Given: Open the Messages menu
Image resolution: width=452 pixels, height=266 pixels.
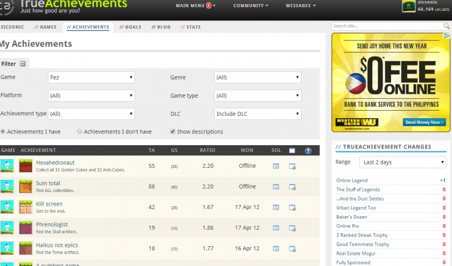Looking at the screenshot, I should [x=301, y=6].
